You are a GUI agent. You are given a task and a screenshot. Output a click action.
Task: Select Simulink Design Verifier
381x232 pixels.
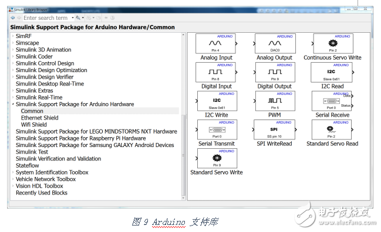45,77
